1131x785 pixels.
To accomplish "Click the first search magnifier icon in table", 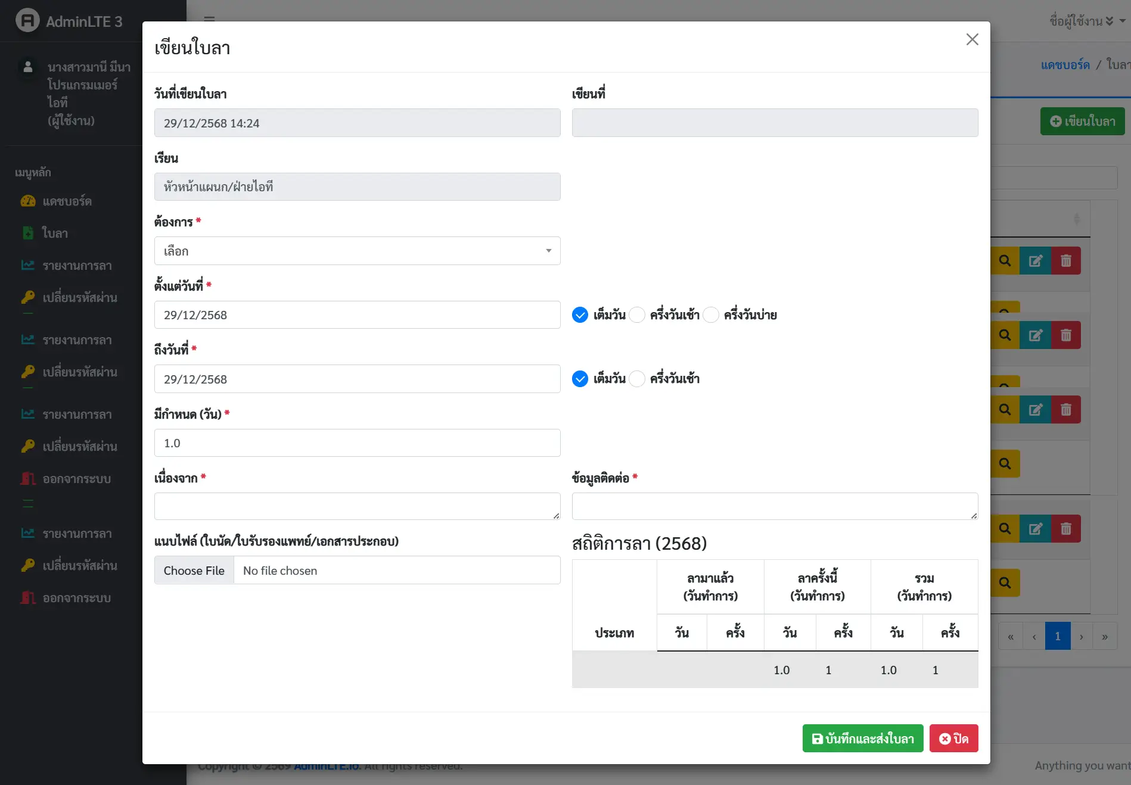I will tap(1005, 261).
